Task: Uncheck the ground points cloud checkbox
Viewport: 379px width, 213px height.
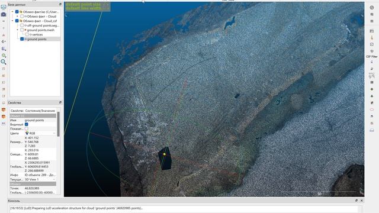Action: pos(22,39)
